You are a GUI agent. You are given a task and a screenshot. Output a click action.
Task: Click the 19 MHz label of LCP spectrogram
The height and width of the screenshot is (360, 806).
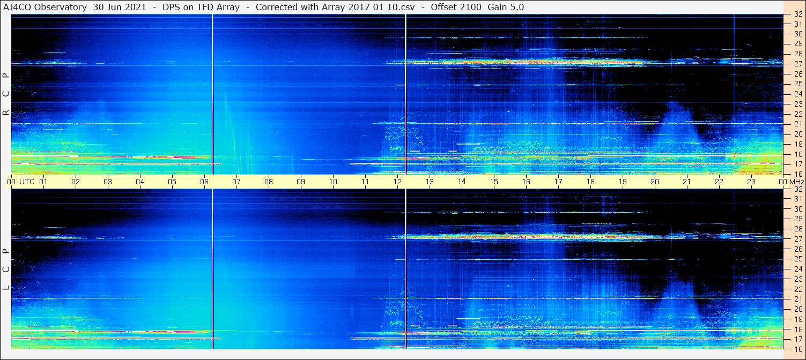[797, 319]
